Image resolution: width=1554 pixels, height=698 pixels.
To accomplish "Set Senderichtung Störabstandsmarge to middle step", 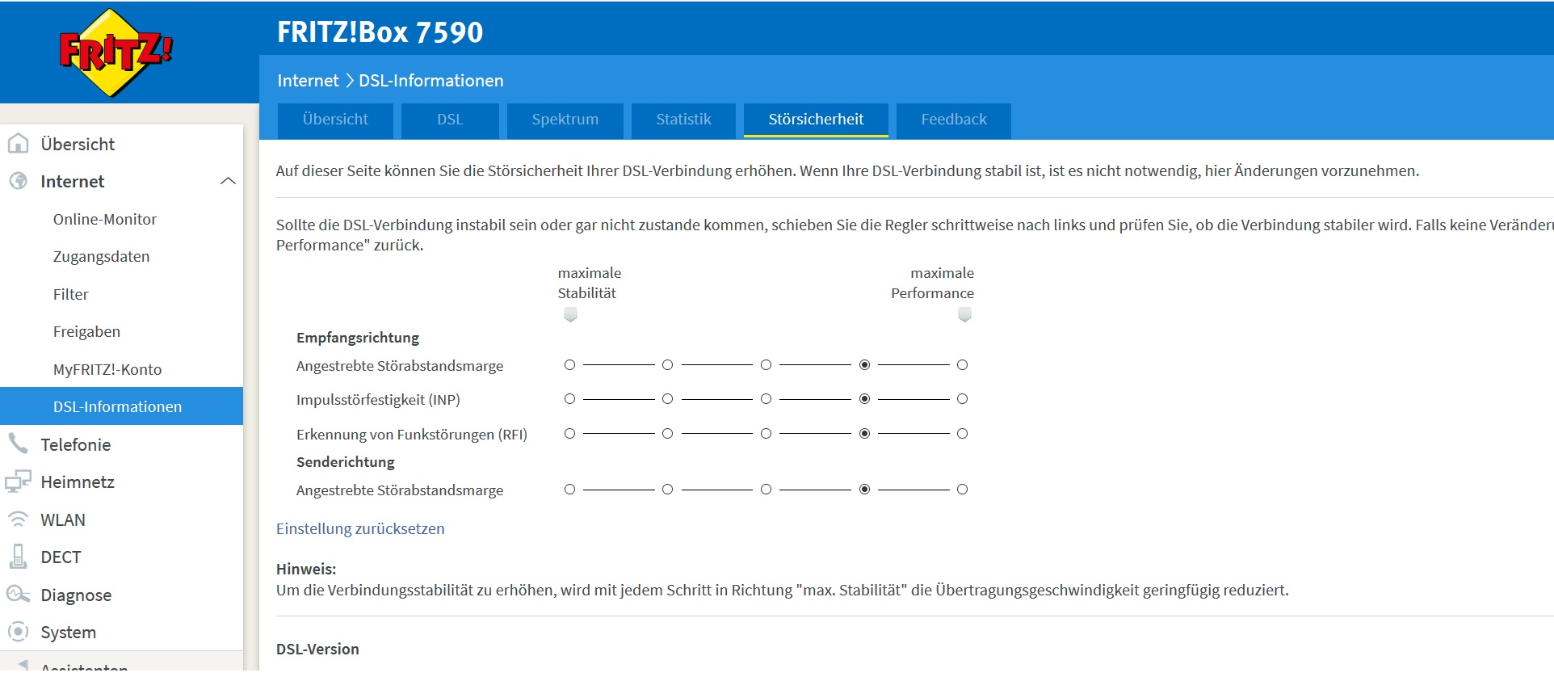I will click(766, 490).
